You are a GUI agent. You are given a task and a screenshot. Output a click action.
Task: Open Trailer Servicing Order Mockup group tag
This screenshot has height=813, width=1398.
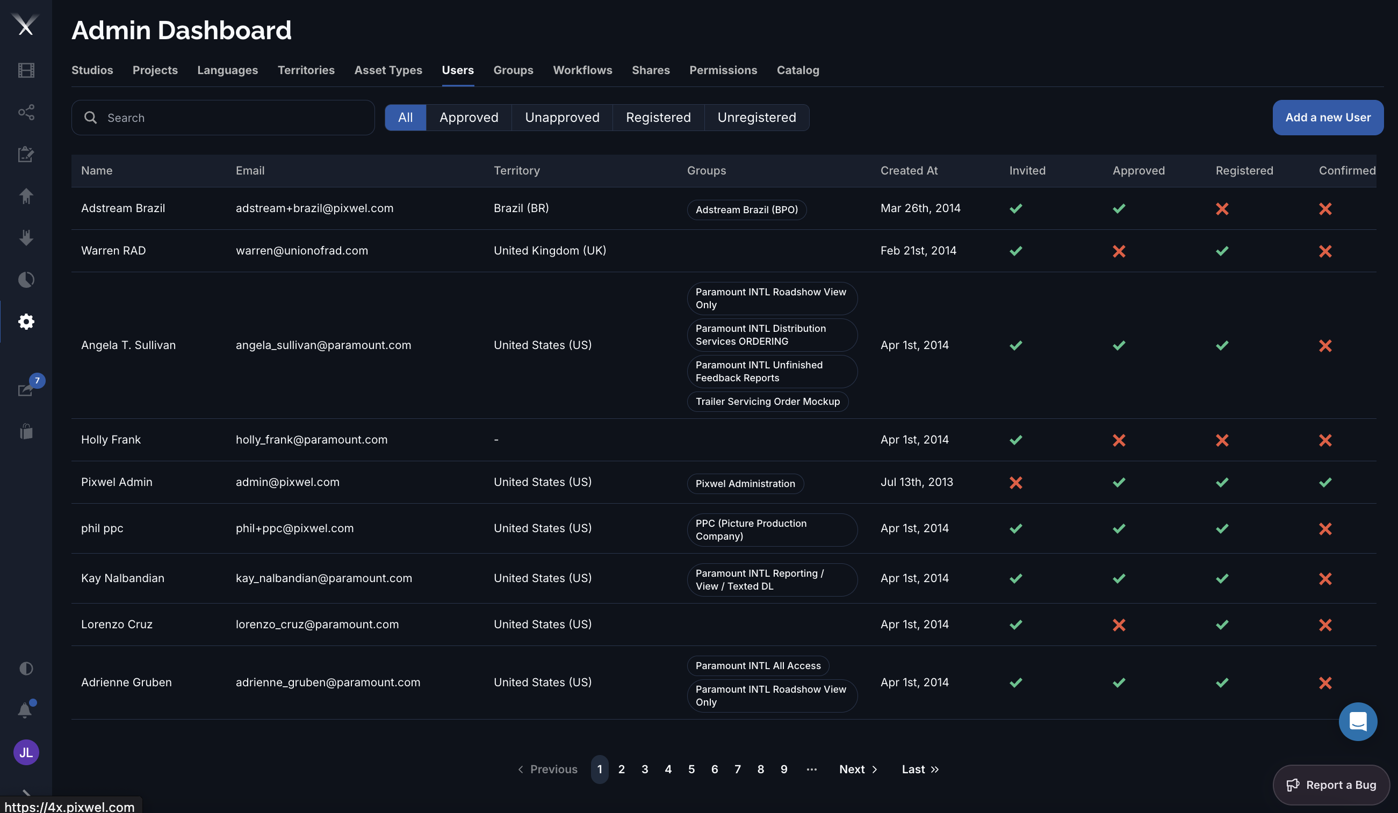(x=768, y=402)
